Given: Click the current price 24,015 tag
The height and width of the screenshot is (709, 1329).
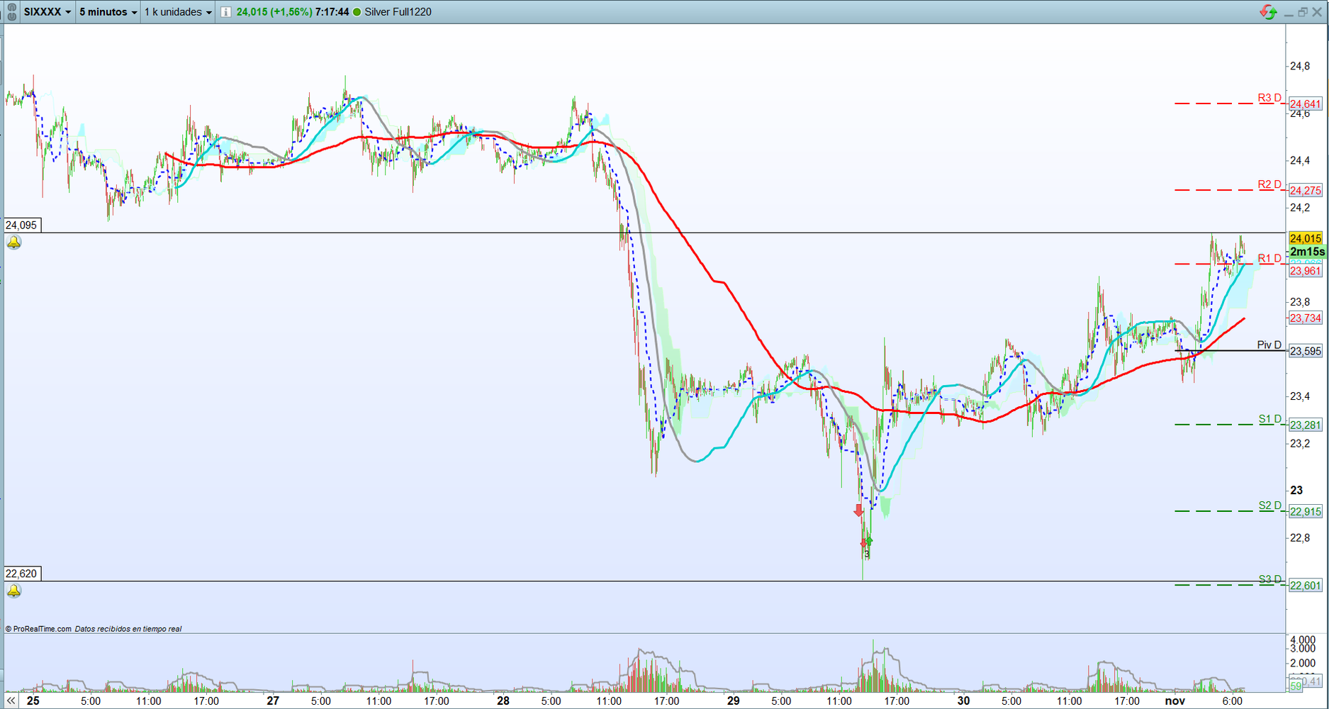Looking at the screenshot, I should coord(1306,239).
